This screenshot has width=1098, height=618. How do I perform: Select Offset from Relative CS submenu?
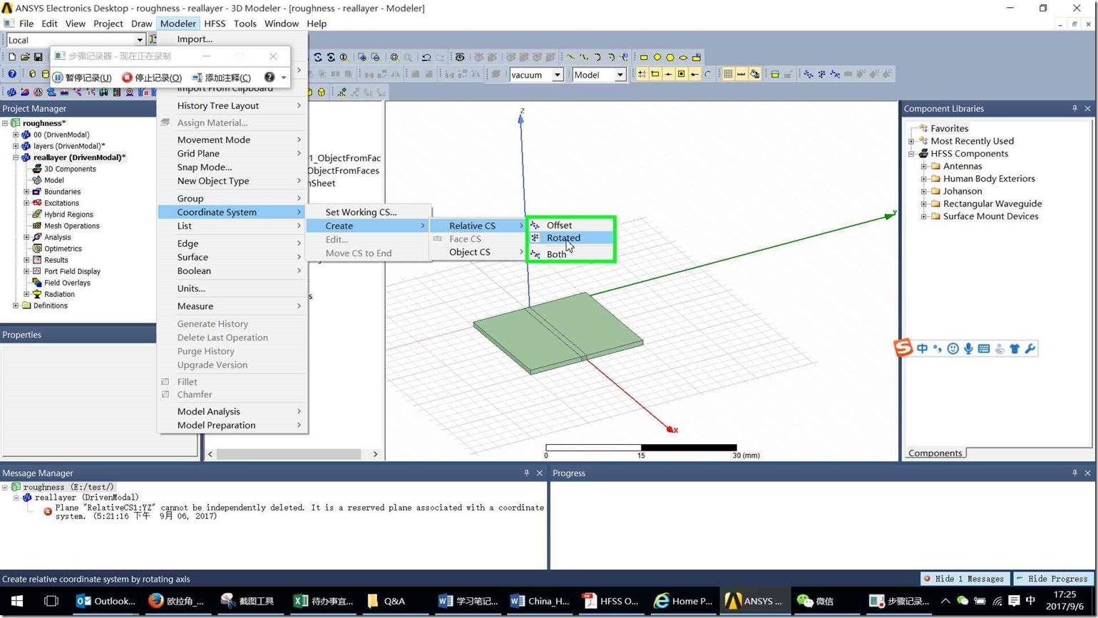click(x=570, y=225)
